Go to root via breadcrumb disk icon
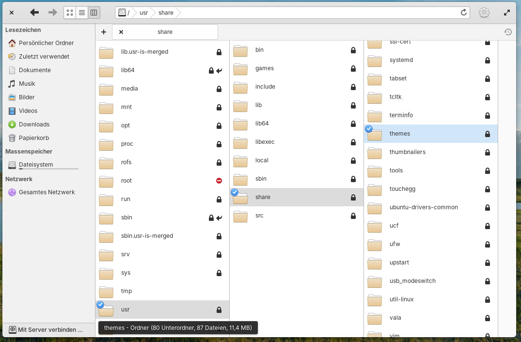This screenshot has height=342, width=521. click(123, 13)
